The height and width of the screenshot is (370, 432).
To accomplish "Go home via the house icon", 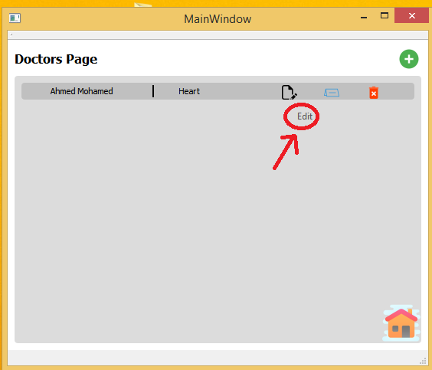I will [x=401, y=323].
